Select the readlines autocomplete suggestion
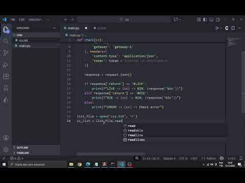Screen dimensions: 245x183 click(175, 140)
